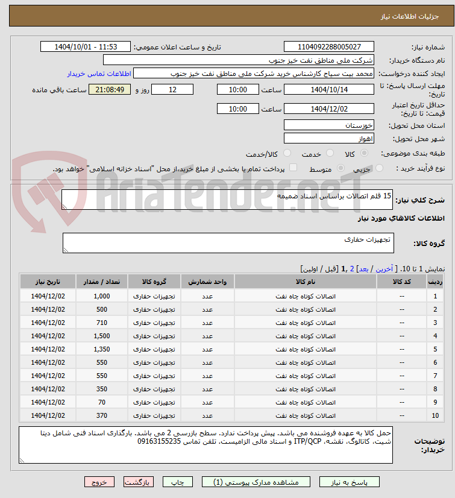Click quantity 370 in row 10
This screenshot has width=455, height=498.
(x=102, y=416)
